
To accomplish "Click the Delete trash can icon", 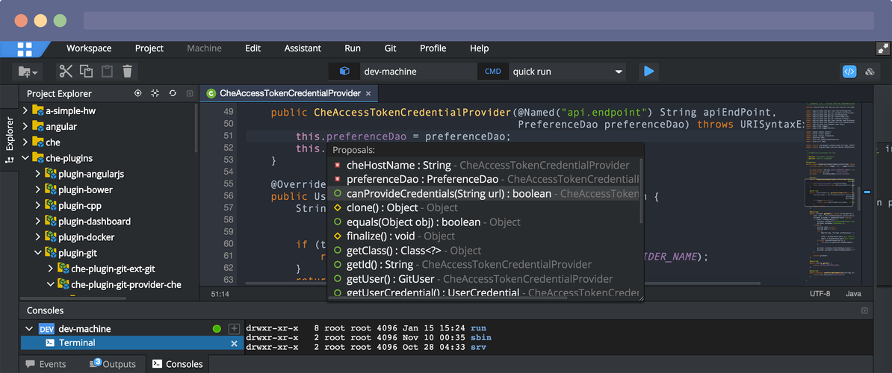I will click(x=127, y=72).
